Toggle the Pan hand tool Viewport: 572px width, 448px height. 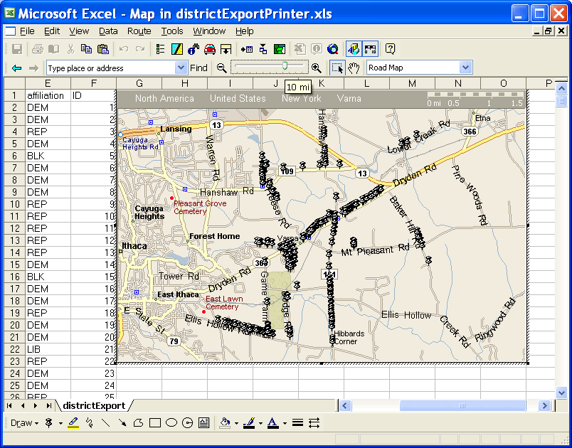pos(354,68)
